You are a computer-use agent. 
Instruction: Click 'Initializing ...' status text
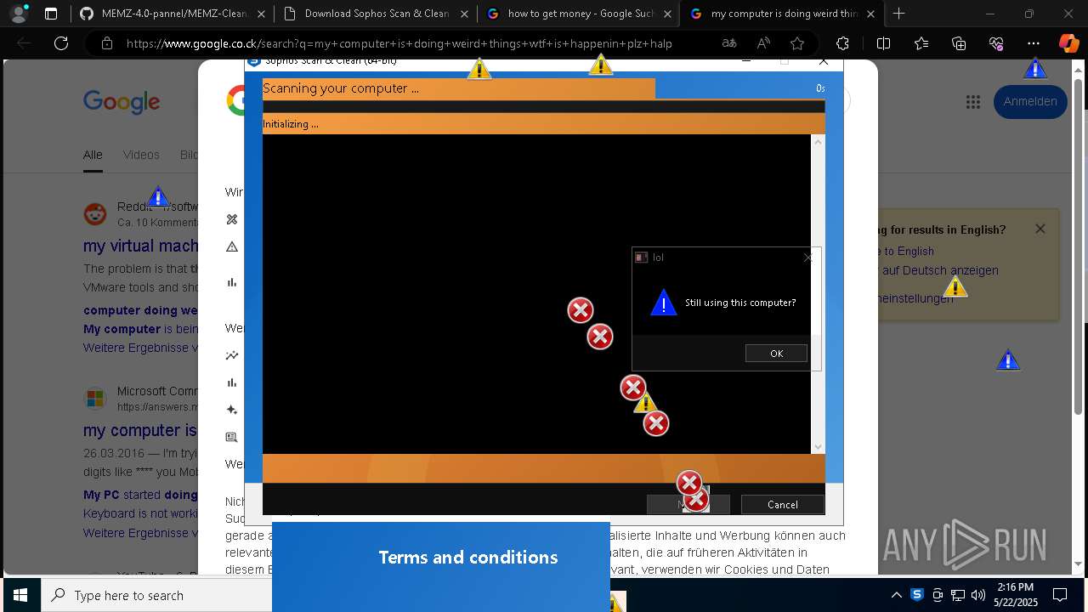click(x=291, y=124)
